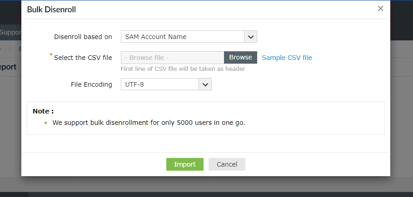413x197 pixels.
Task: Select the Support tab behind the dialog
Action: [x=10, y=33]
